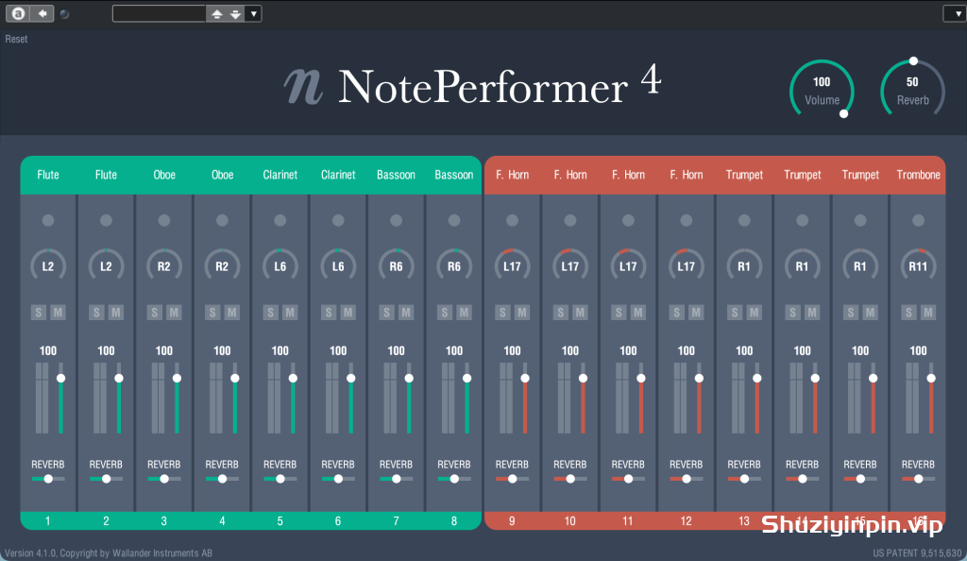This screenshot has height=561, width=967.
Task: Click the R11 pan knob on the Trombone channel
Action: 918,265
